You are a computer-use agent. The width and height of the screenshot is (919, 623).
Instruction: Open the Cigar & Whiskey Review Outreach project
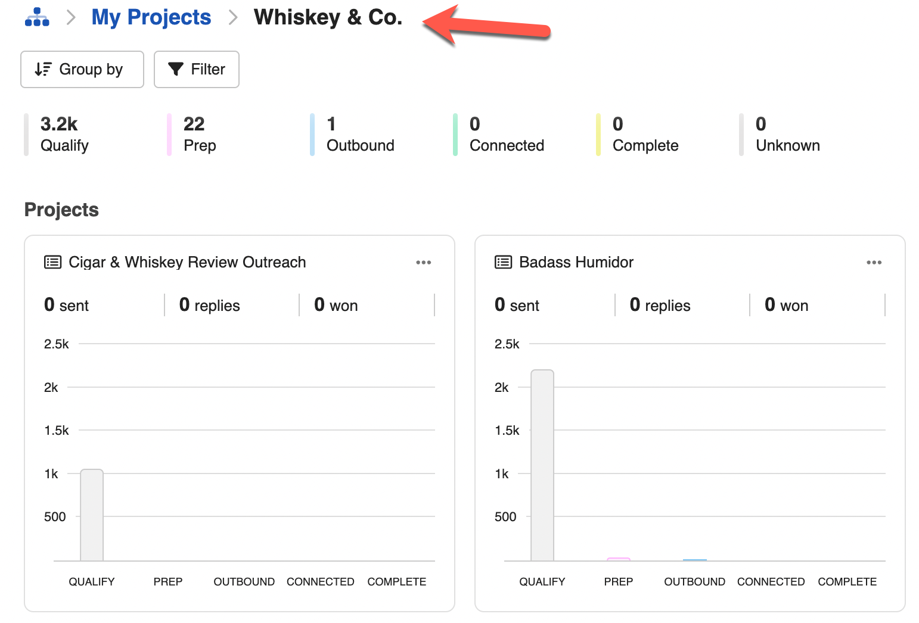click(187, 262)
